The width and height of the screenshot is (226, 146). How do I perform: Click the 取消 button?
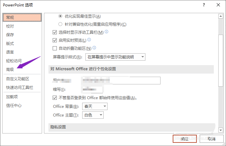click(211, 139)
